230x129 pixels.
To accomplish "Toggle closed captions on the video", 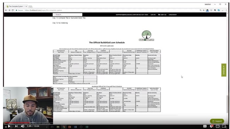I will click(x=205, y=126).
